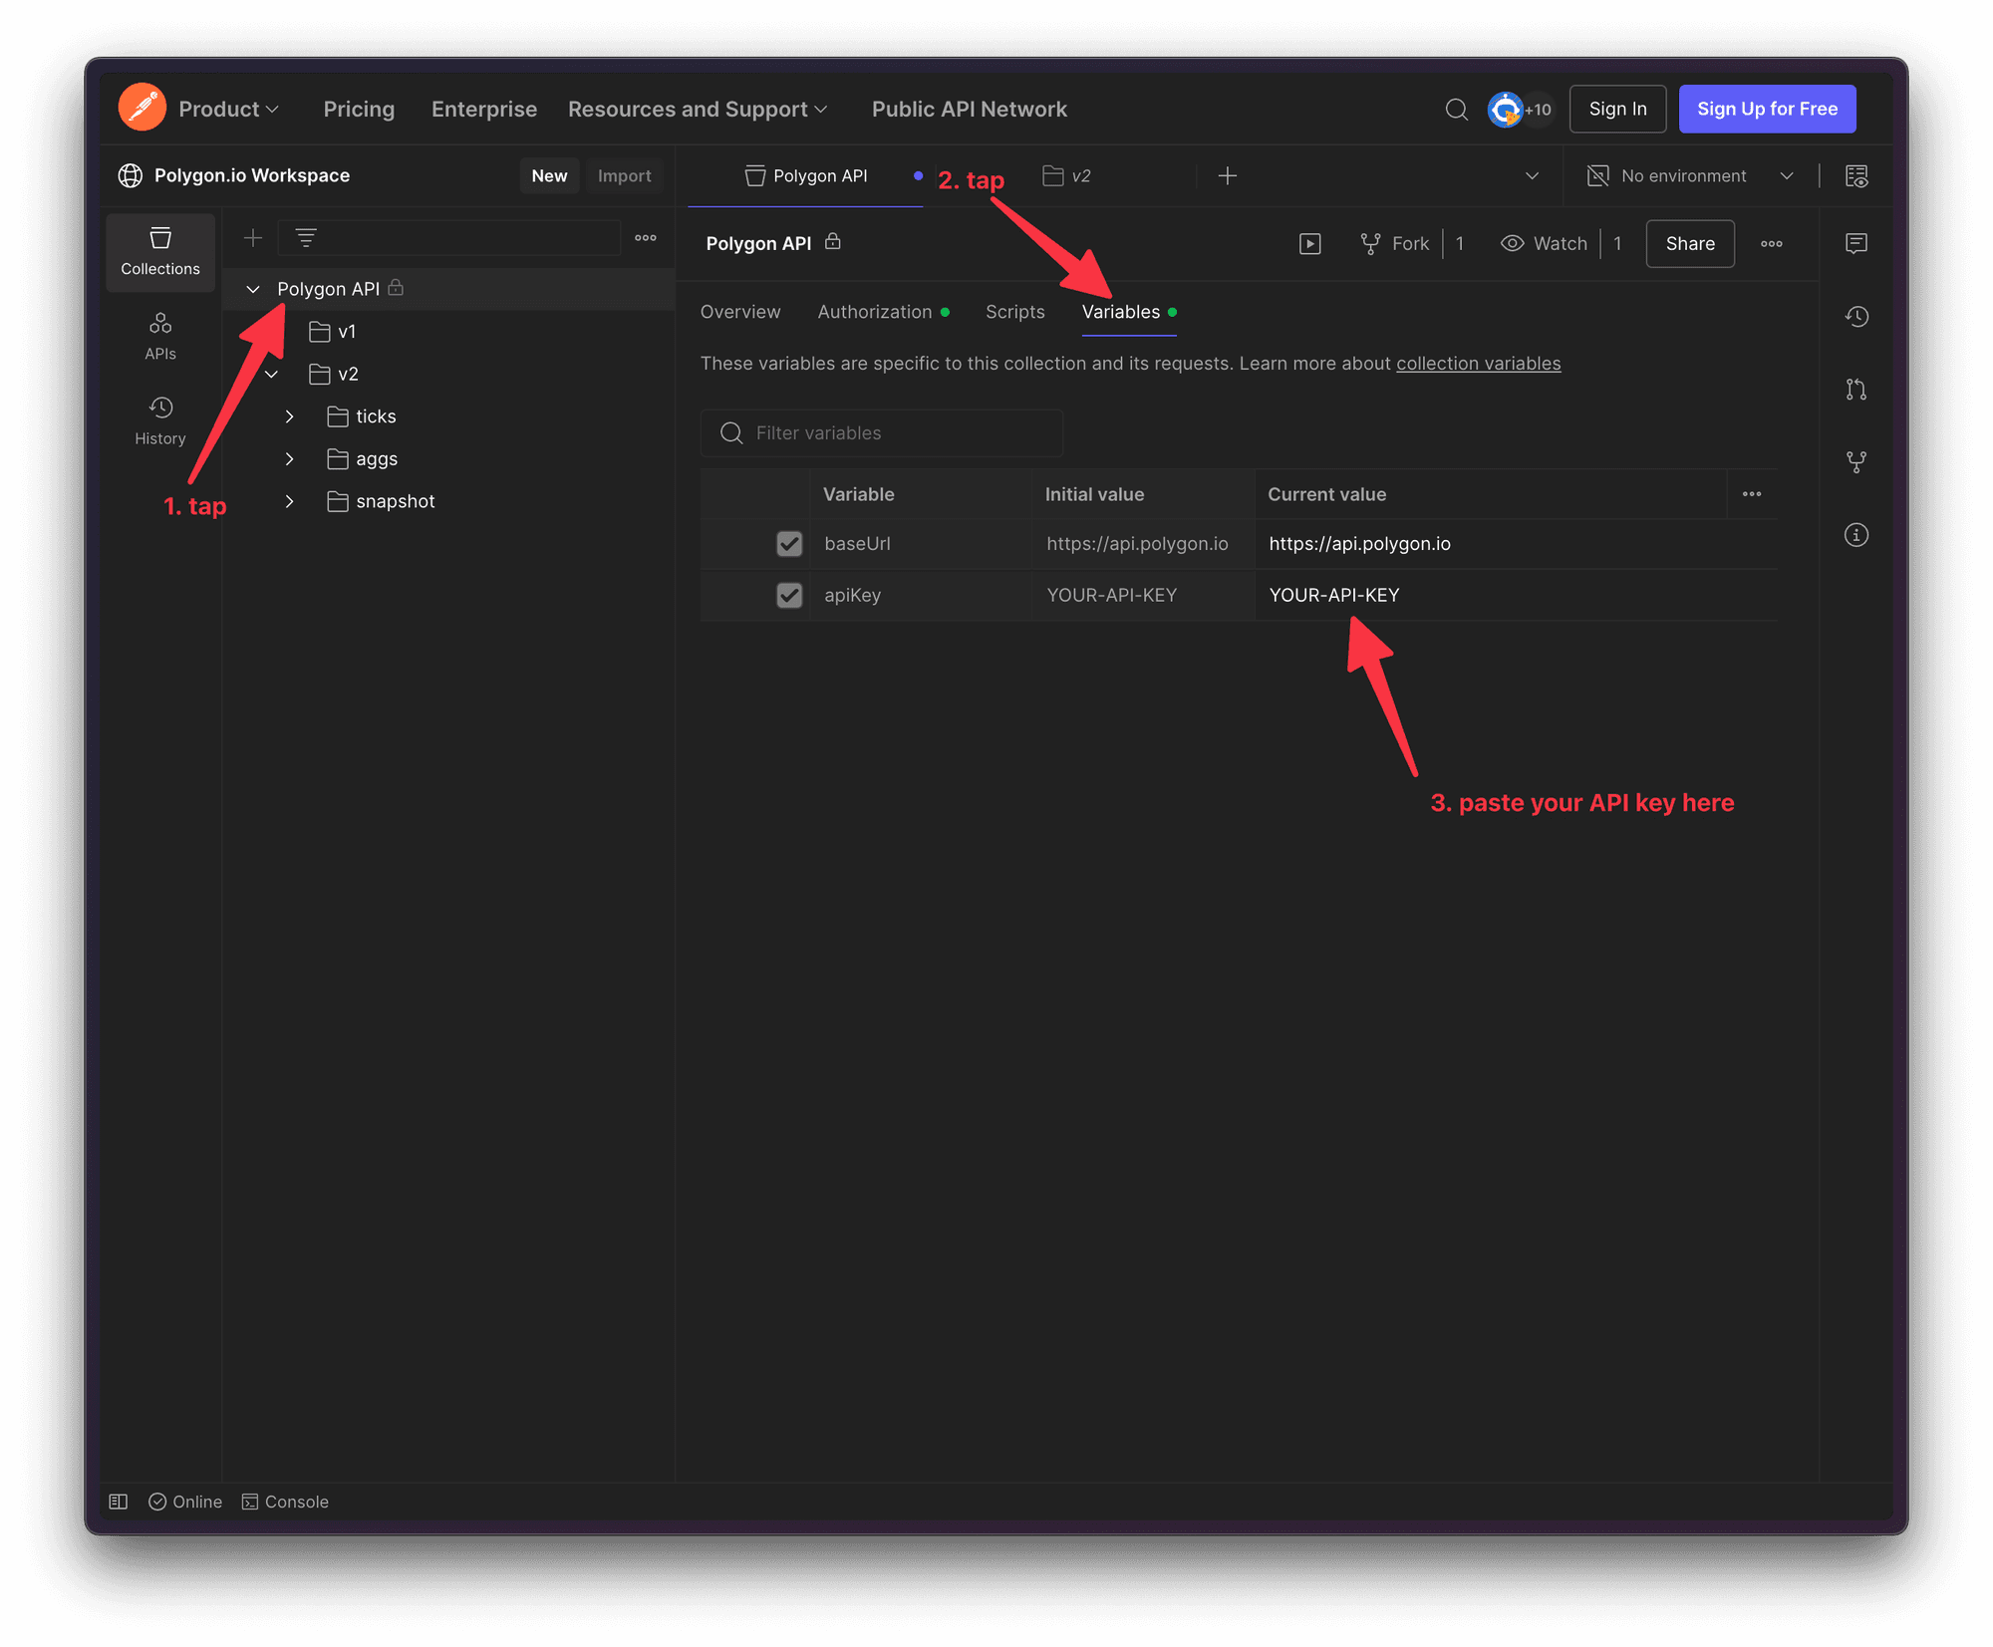Open the collection variables link
The width and height of the screenshot is (1993, 1647).
point(1478,364)
